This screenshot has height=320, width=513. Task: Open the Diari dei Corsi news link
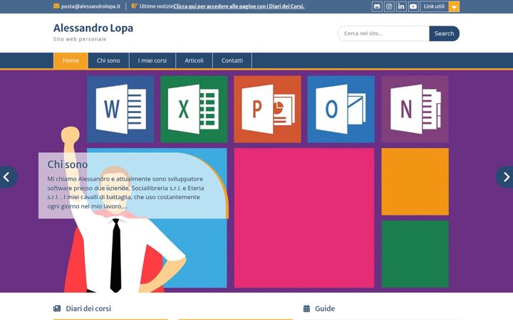(239, 6)
